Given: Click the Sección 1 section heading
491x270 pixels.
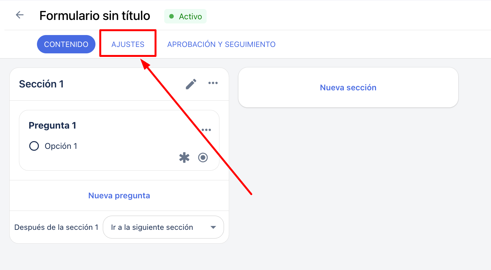Looking at the screenshot, I should (x=41, y=84).
